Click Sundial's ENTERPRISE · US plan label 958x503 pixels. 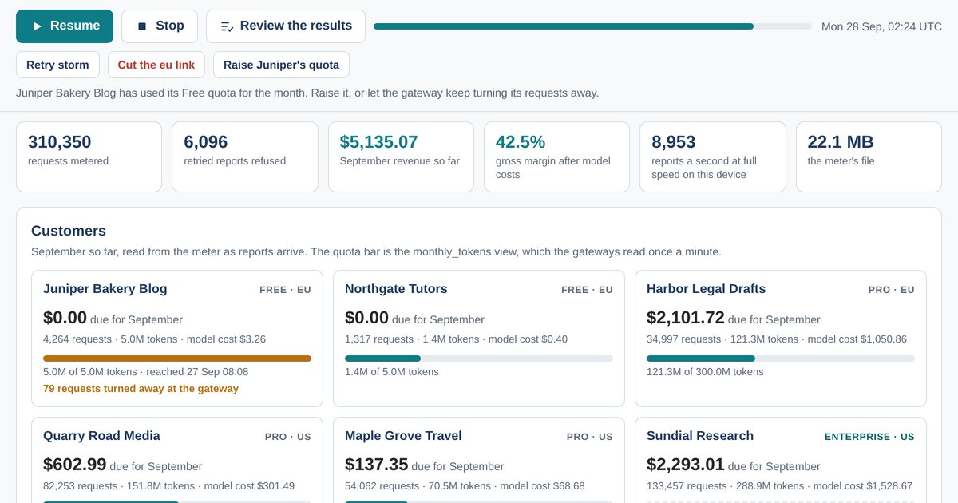coord(869,437)
